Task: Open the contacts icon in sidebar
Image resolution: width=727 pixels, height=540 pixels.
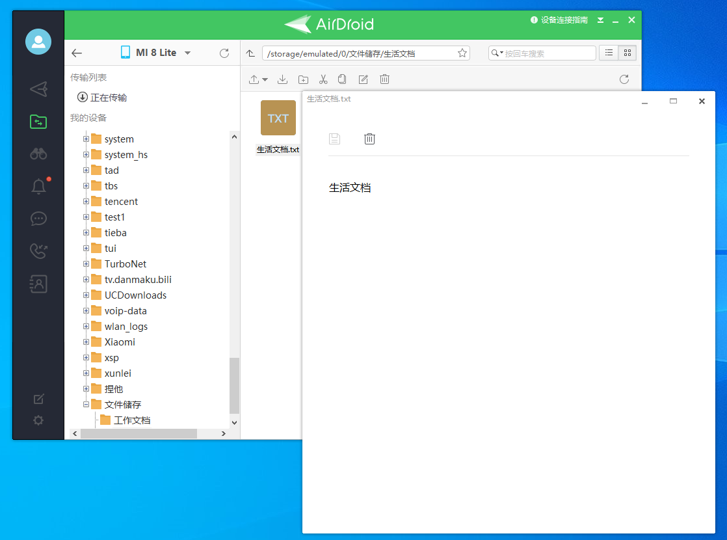Action: [38, 284]
